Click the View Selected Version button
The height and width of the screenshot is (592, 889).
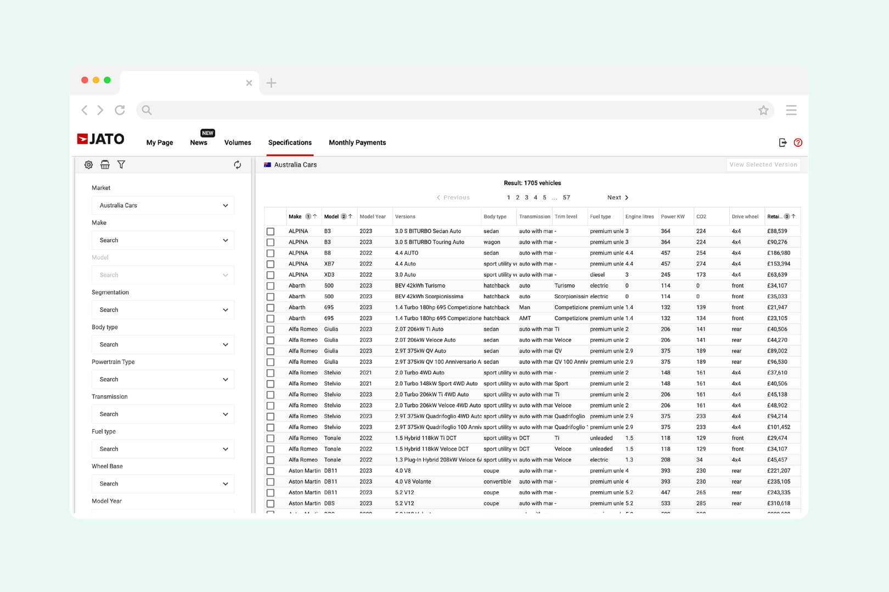tap(763, 164)
